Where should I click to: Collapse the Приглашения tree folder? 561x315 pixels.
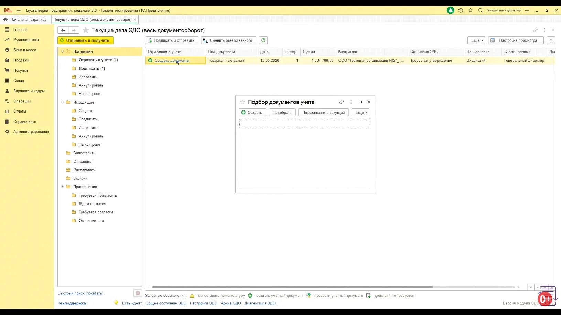(62, 187)
